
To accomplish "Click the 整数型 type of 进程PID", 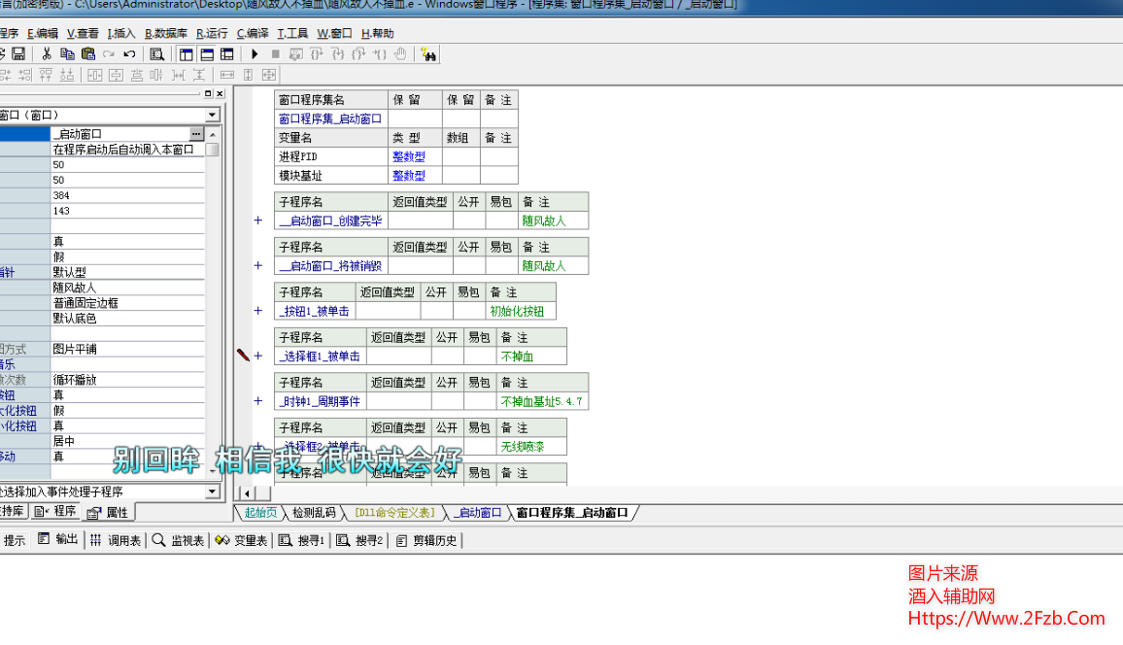I will (408, 156).
